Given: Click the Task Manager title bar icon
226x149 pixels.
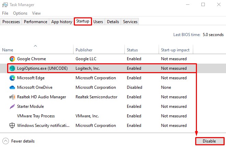Looking at the screenshot, I should click(x=5, y=5).
